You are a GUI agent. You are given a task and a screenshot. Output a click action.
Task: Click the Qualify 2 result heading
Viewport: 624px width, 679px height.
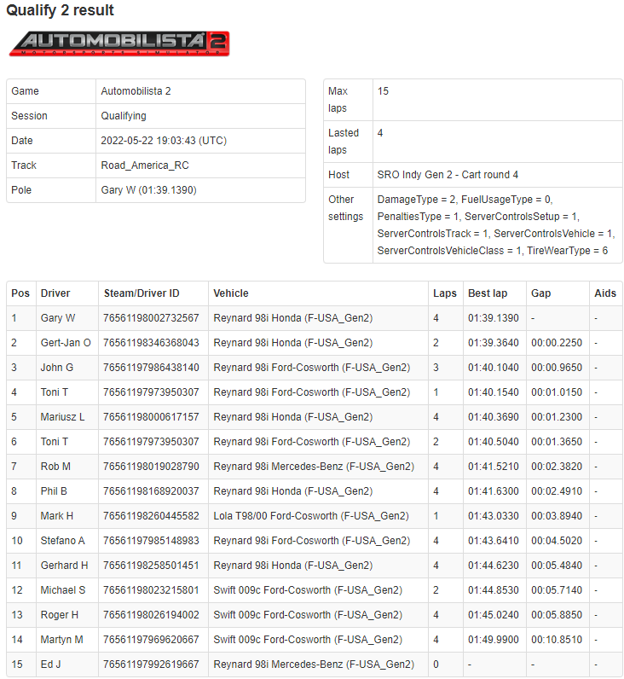61,11
